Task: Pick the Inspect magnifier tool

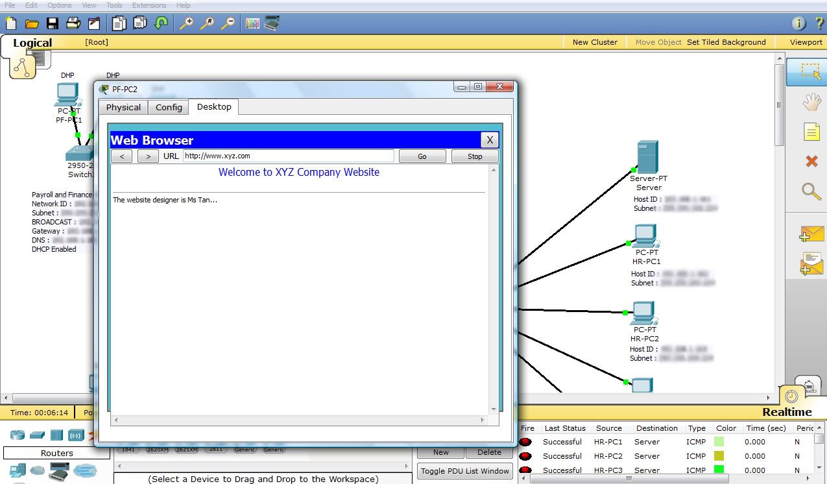Action: 811,191
